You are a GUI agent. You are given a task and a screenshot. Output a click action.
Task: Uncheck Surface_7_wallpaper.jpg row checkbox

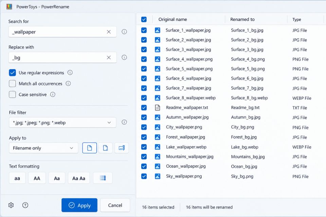(x=144, y=88)
